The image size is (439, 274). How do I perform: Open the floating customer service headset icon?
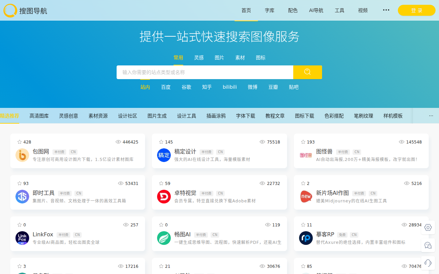click(x=428, y=263)
